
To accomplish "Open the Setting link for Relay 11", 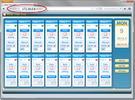I will (x=38, y=71).
